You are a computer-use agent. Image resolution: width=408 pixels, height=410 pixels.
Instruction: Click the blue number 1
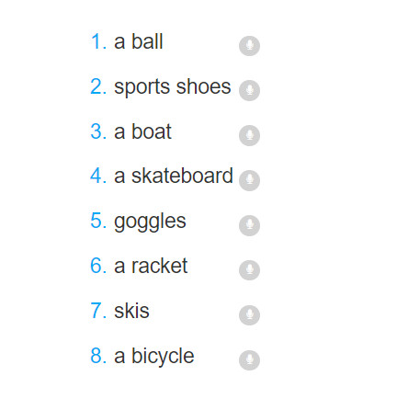pos(98,41)
